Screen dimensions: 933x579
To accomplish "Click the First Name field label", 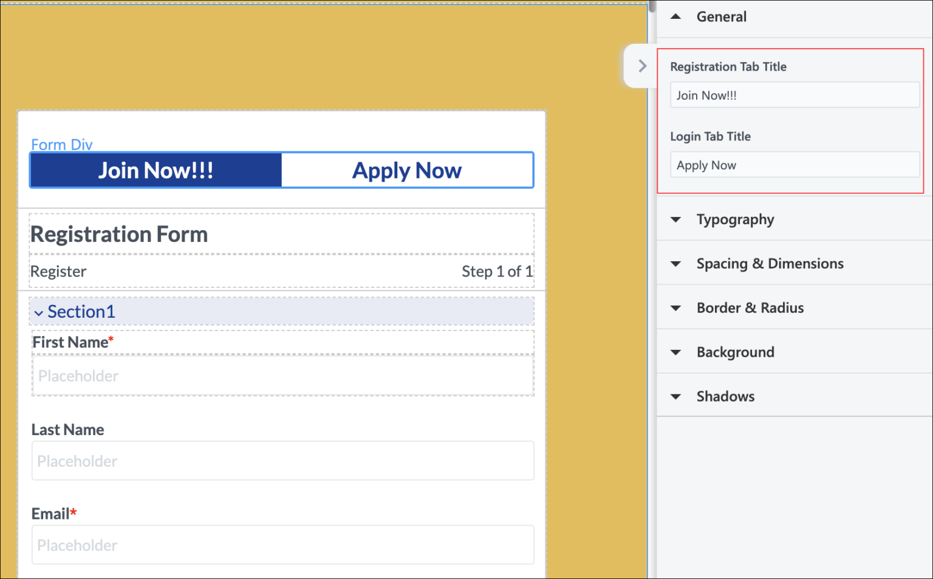I will point(70,343).
